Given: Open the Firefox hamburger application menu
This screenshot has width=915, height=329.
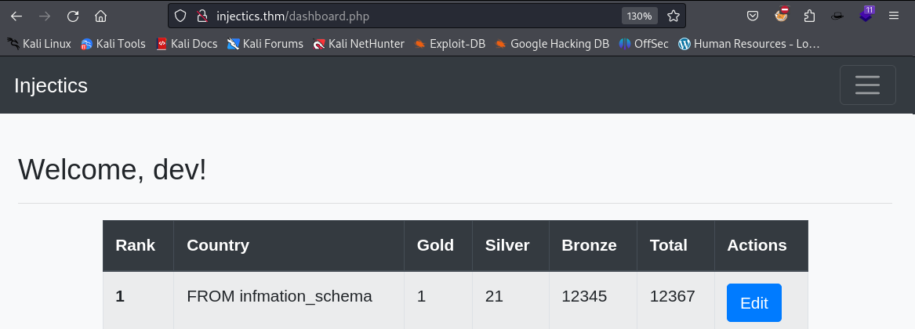Looking at the screenshot, I should (x=893, y=16).
